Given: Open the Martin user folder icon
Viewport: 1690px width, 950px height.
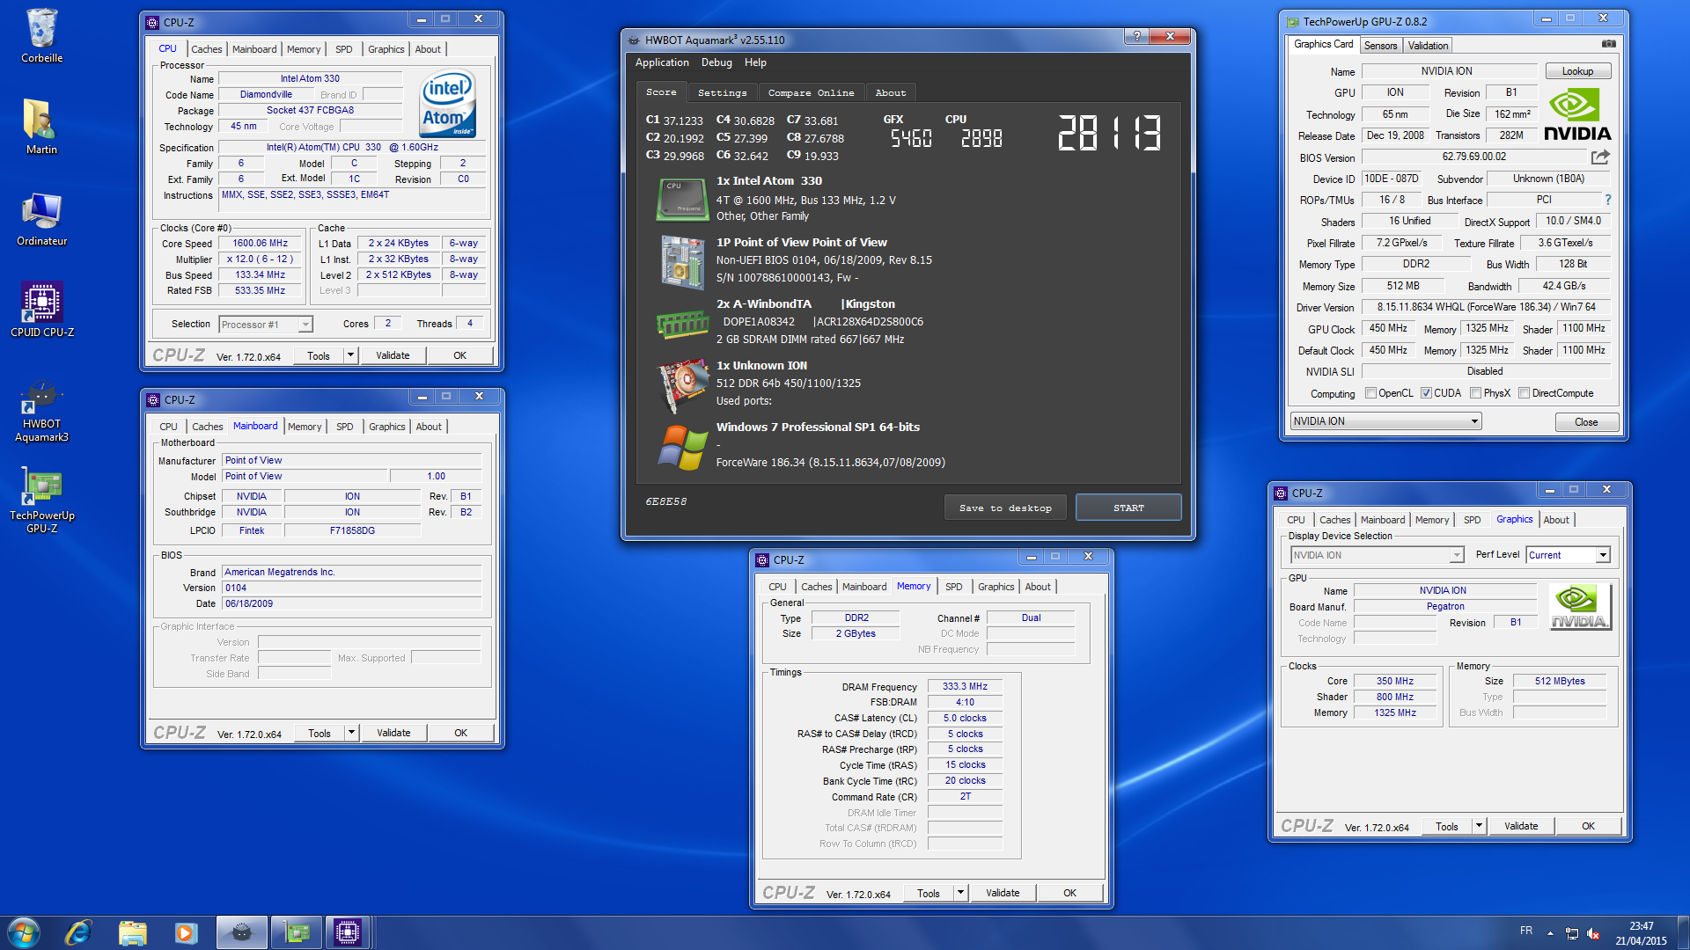Looking at the screenshot, I should click(x=41, y=126).
